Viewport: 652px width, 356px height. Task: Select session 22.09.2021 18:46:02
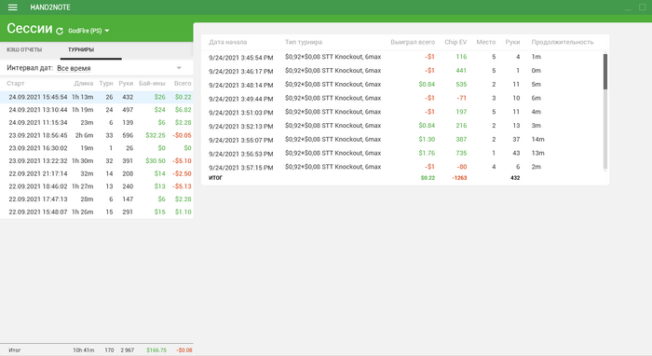(x=97, y=186)
